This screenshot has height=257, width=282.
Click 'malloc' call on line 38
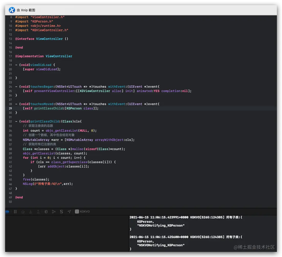point(78,149)
